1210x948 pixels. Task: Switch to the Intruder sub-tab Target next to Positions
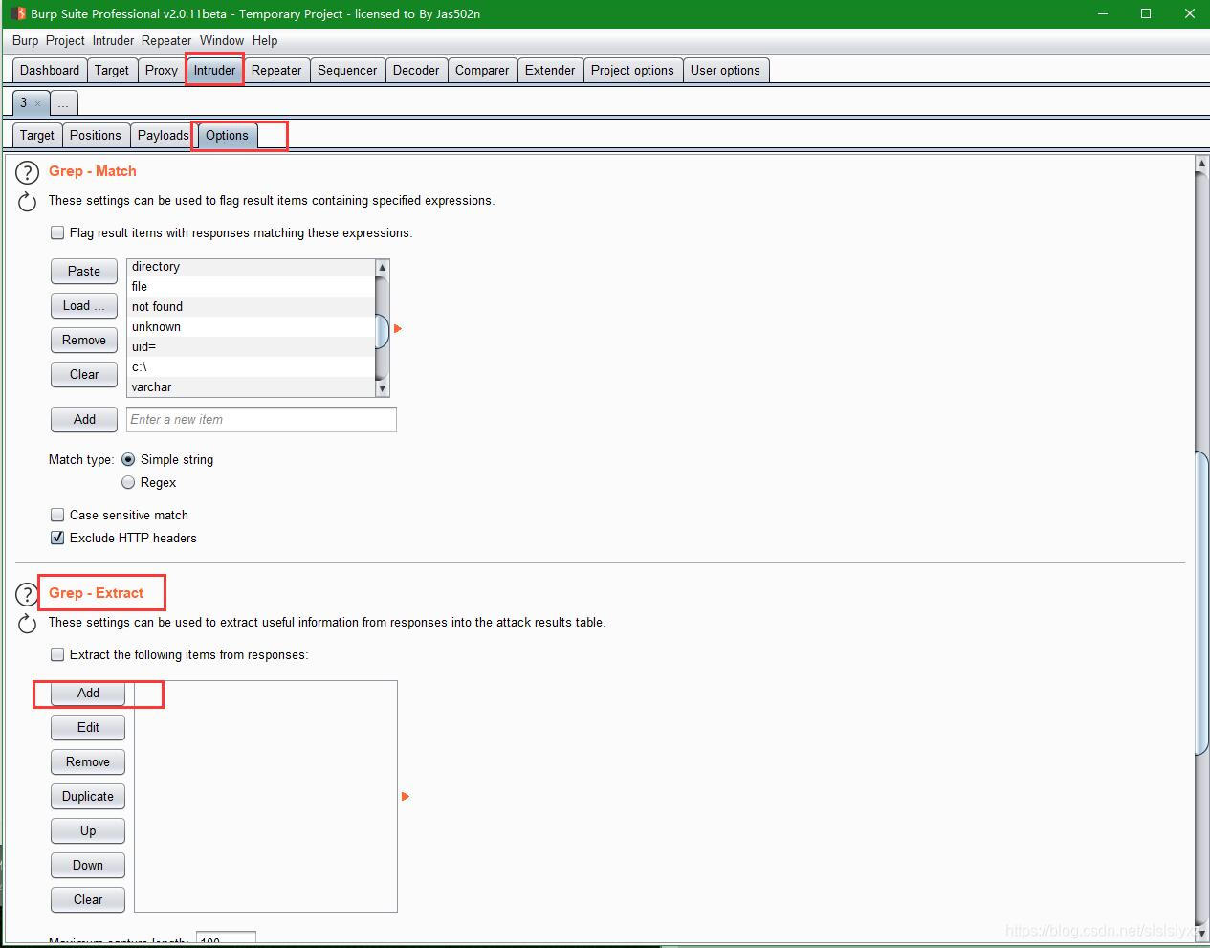[37, 135]
